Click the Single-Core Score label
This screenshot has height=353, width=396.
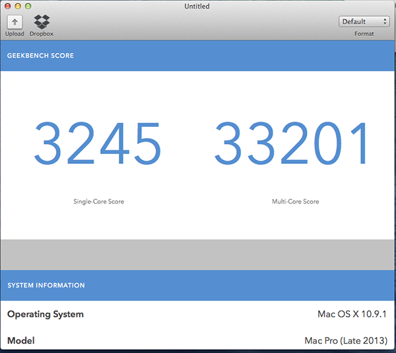(x=99, y=202)
